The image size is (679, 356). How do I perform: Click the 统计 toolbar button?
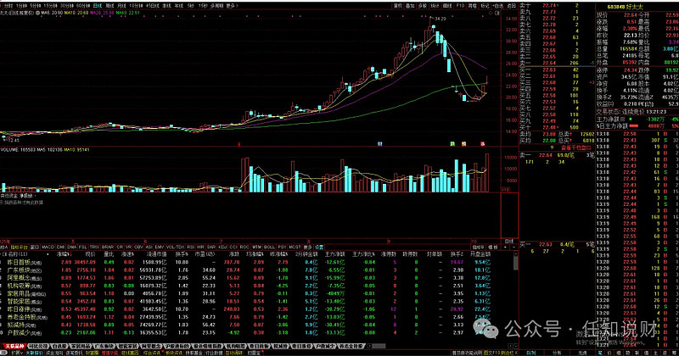tap(435, 6)
